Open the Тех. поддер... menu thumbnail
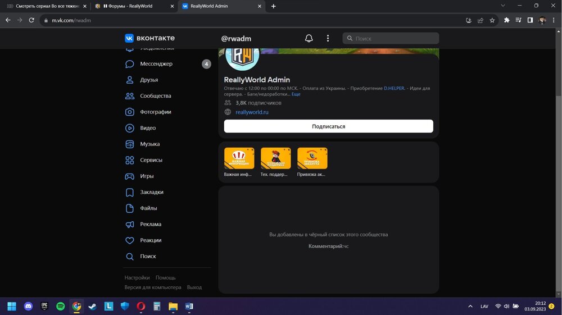 click(275, 158)
